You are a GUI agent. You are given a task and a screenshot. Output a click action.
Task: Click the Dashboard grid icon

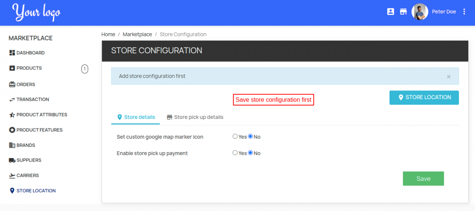(12, 53)
